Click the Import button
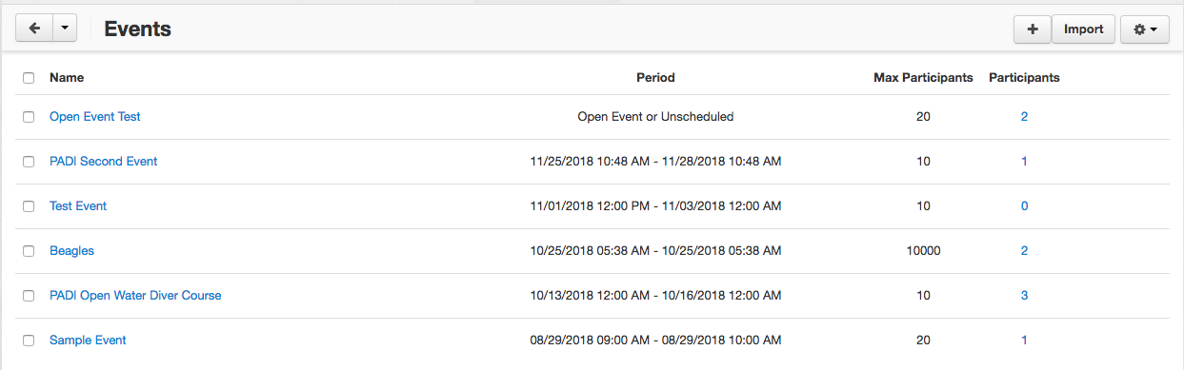This screenshot has width=1184, height=370. [x=1083, y=29]
